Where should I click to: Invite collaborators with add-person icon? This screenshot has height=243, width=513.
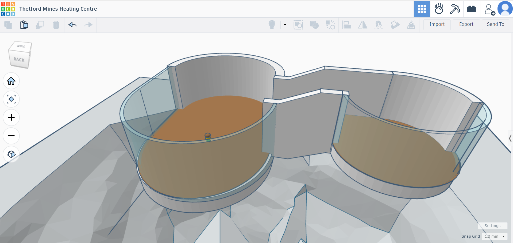(x=490, y=9)
